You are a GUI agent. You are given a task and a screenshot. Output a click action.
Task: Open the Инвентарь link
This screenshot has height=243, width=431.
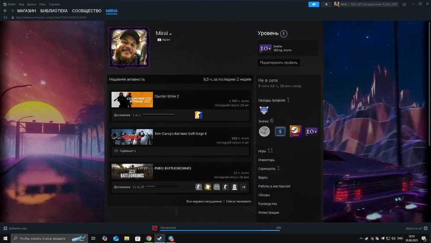click(x=266, y=160)
